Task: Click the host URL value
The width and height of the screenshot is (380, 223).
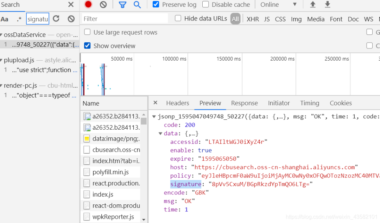Action: coord(274,167)
